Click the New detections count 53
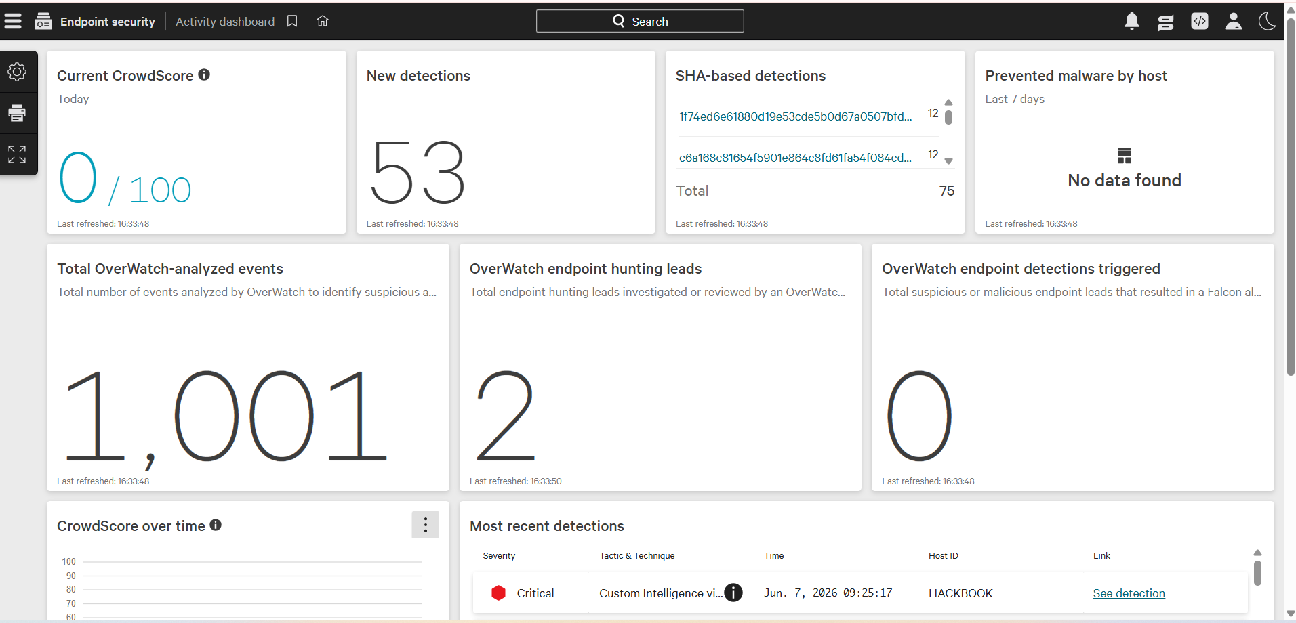1296x623 pixels. [x=418, y=172]
